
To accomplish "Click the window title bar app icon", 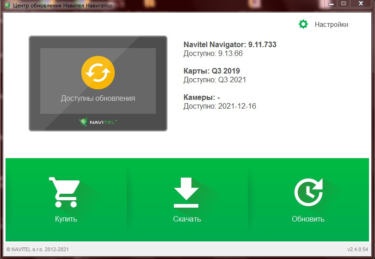I will (x=7, y=5).
